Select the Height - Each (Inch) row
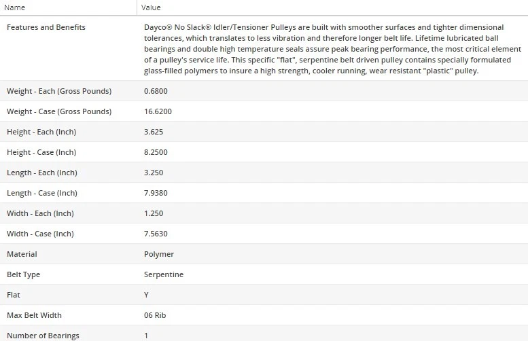 [x=41, y=132]
